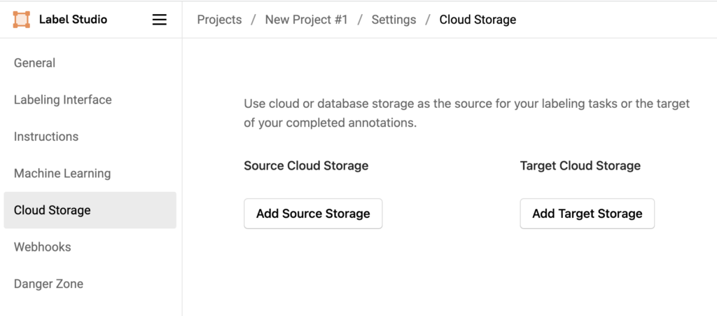Click the slash separator before Cloud Storage breadcrumb
The width and height of the screenshot is (717, 316).
pyautogui.click(x=428, y=20)
